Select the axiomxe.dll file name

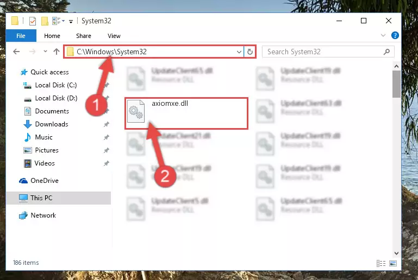170,103
